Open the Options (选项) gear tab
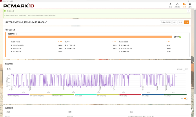 click(x=190, y=5)
